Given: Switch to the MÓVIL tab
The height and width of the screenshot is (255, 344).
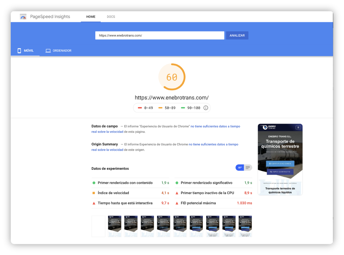Looking at the screenshot, I should click(25, 50).
